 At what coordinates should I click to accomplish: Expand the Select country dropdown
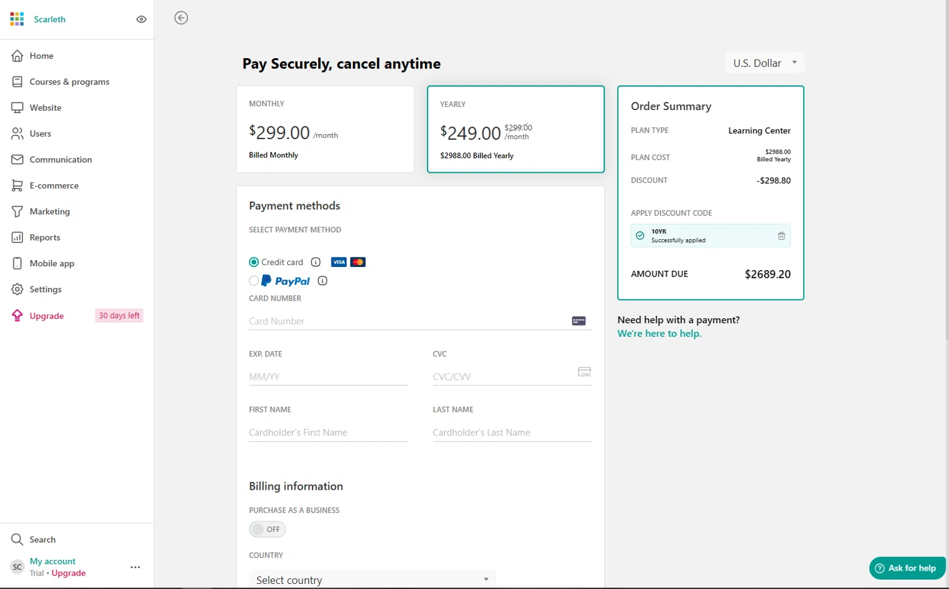372,580
